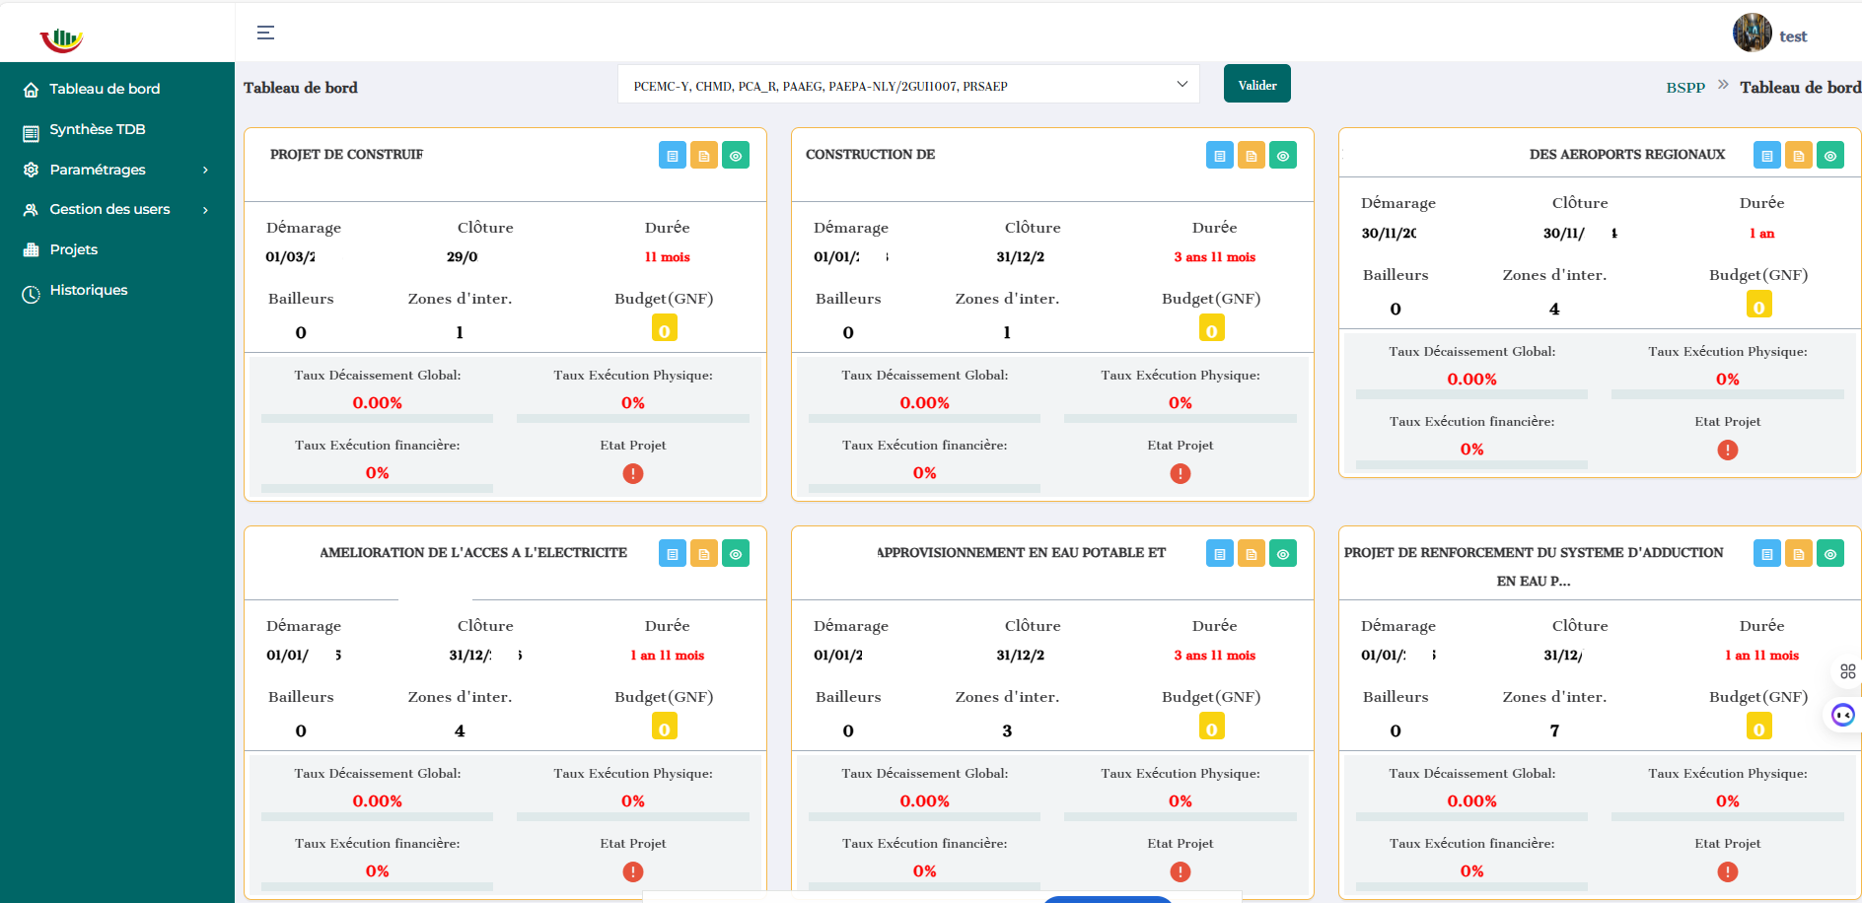Open the project selection dropdown
This screenshot has width=1862, height=903.
point(907,86)
